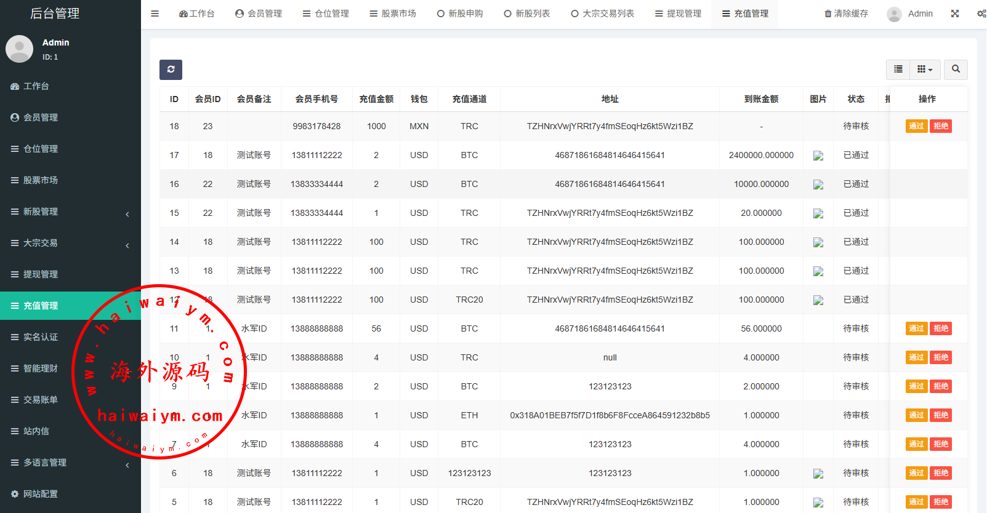Click Admin avatar in top bar
The image size is (987, 513).
click(x=894, y=14)
